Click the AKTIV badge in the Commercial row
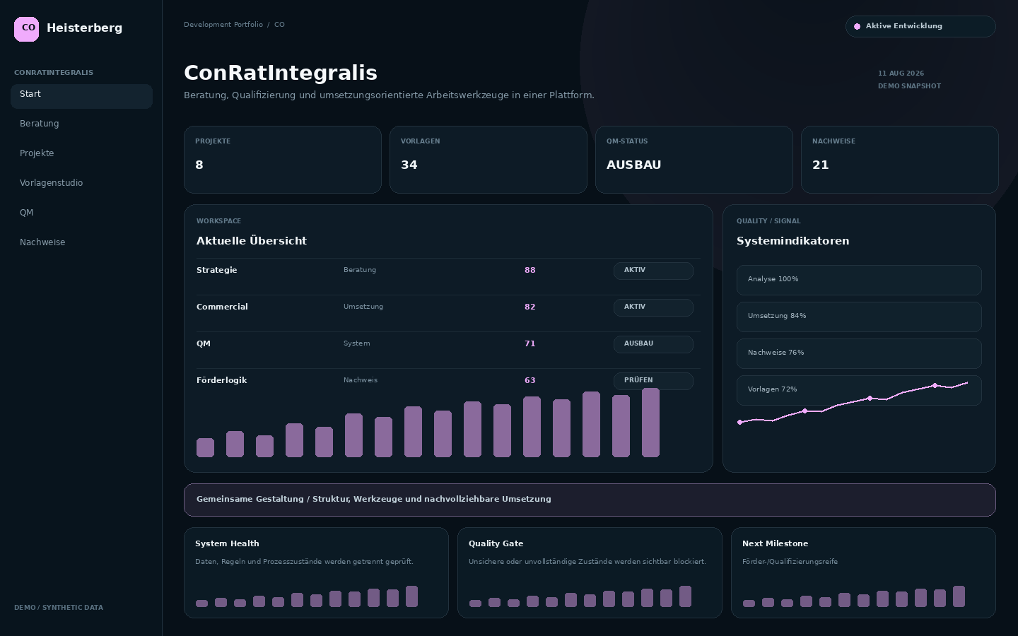Screen dimensions: 1018x636 click(x=653, y=307)
